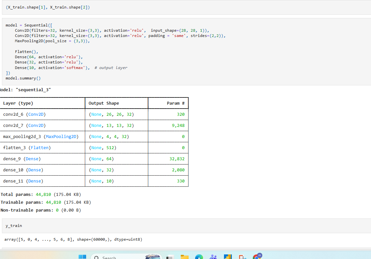Image resolution: width=371 pixels, height=259 pixels.
Task: Click the 'Layer (type)' column header
Action: click(18, 103)
